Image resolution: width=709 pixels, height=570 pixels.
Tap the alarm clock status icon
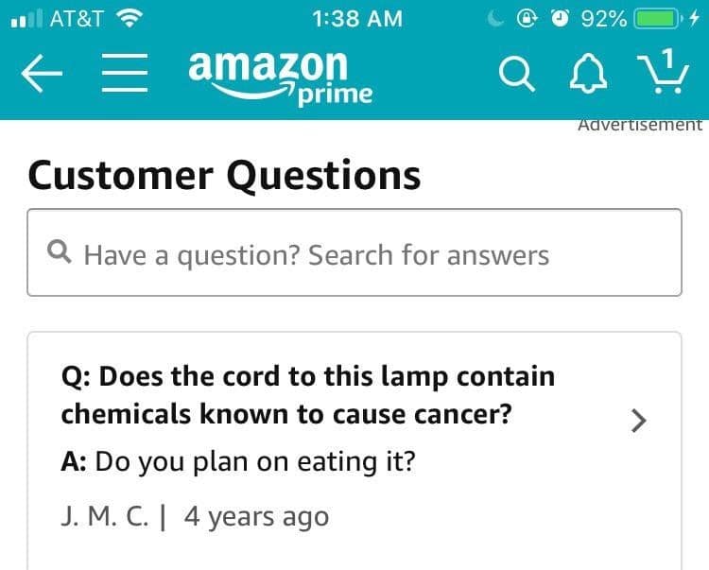pos(562,18)
